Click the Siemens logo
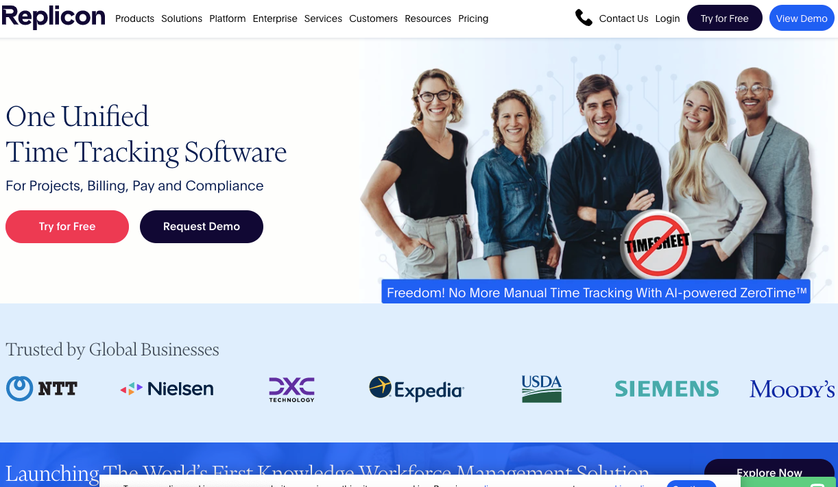The height and width of the screenshot is (487, 838). click(667, 389)
